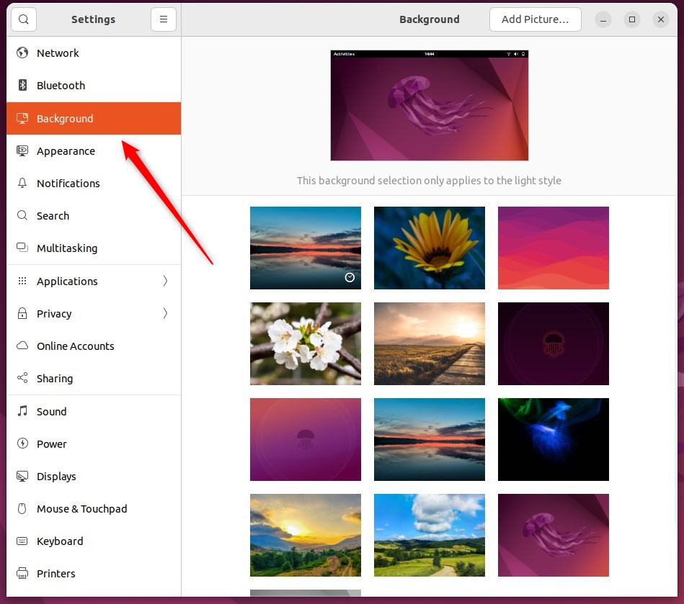This screenshot has width=684, height=604.
Task: Click the Multitasking icon
Action: pyautogui.click(x=22, y=248)
